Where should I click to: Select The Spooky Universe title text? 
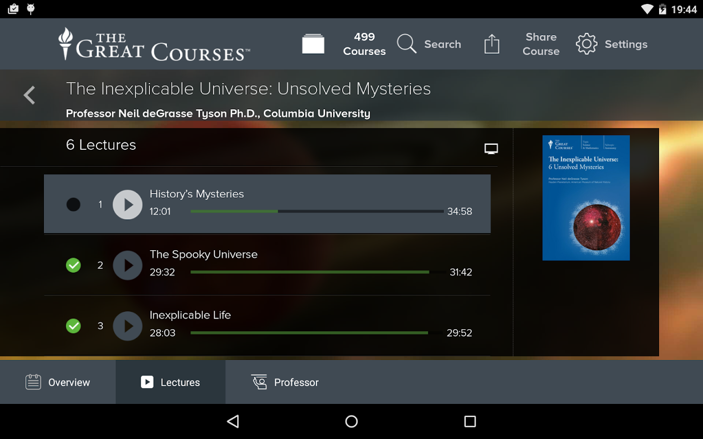click(x=204, y=255)
